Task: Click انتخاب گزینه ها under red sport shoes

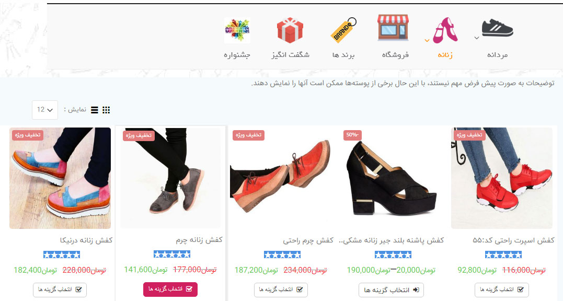Action: pos(502,290)
